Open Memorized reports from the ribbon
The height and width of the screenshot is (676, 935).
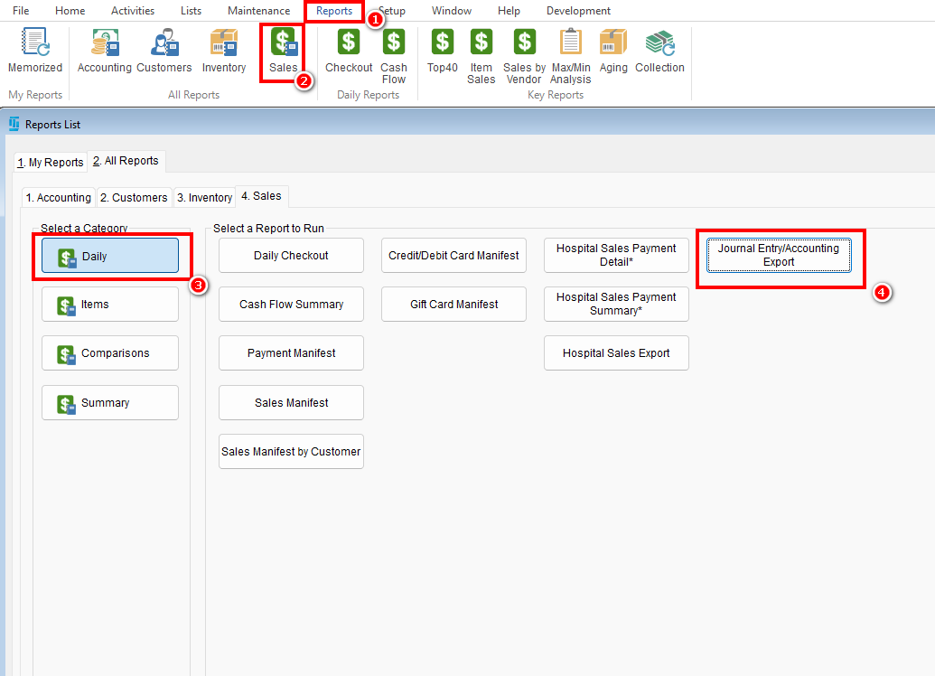click(35, 52)
